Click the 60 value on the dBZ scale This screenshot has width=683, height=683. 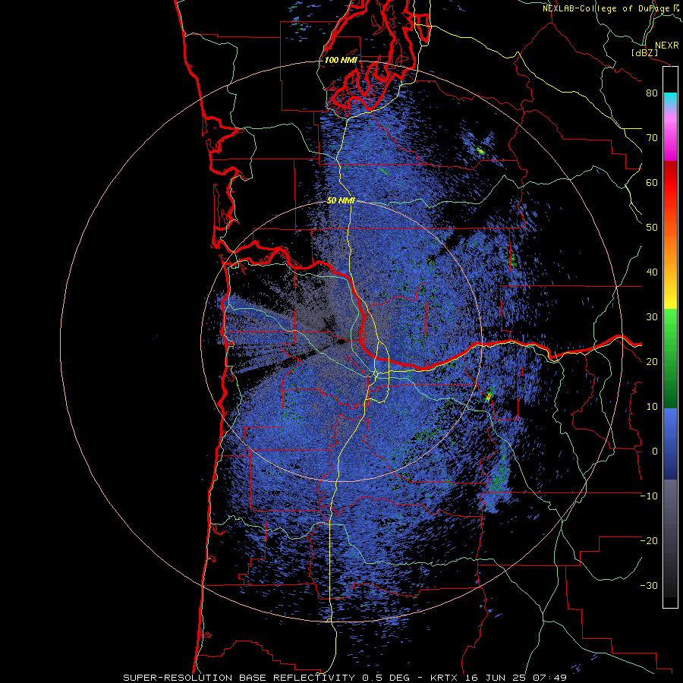click(652, 183)
